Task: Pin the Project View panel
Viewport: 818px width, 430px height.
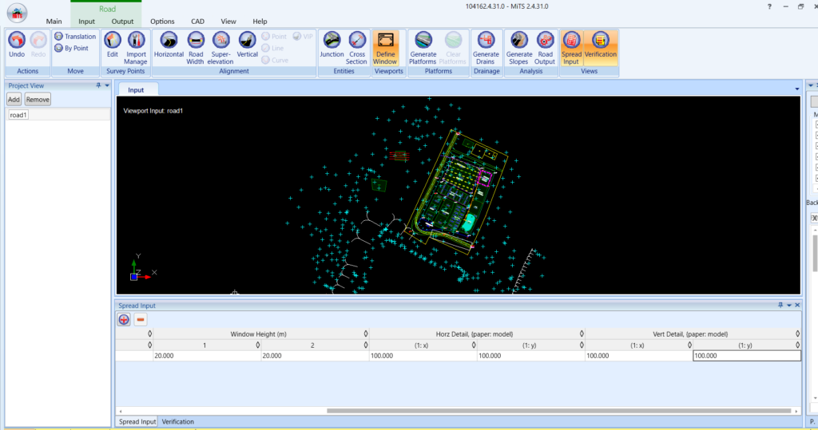Action: [x=98, y=85]
